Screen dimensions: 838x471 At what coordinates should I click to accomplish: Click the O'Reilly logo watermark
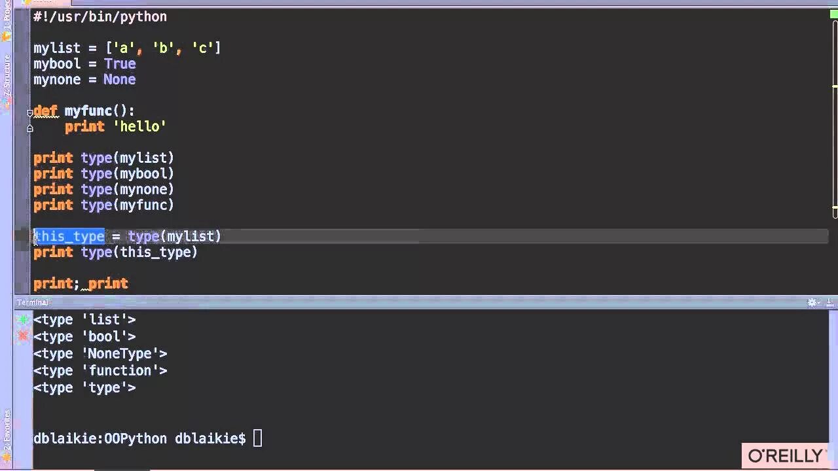click(x=786, y=455)
